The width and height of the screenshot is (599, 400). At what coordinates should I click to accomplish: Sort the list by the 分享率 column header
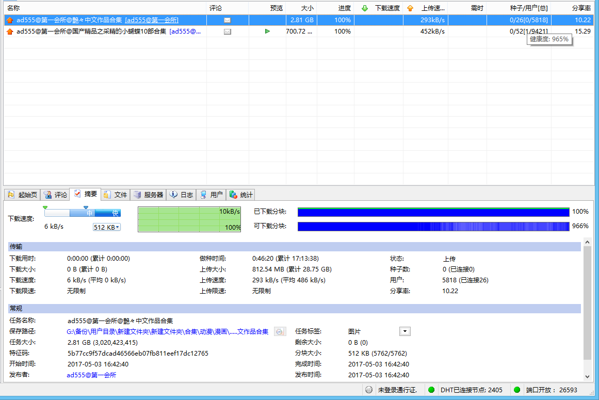[x=581, y=8]
